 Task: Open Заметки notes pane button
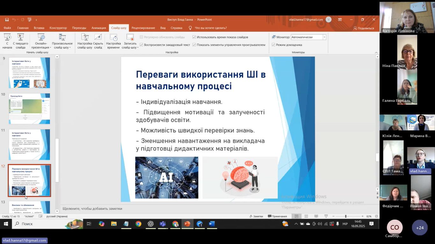click(x=256, y=216)
